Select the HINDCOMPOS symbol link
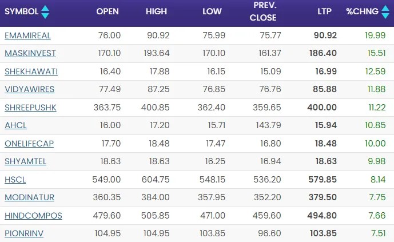 tap(33, 216)
